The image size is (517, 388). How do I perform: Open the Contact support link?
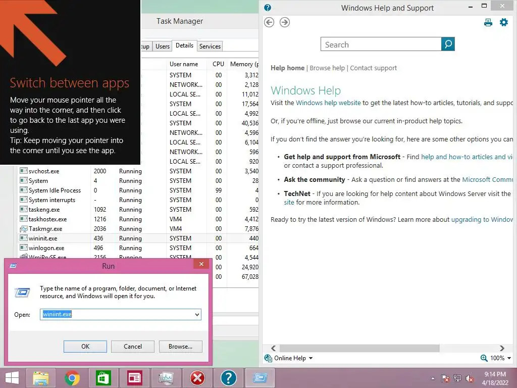[373, 68]
